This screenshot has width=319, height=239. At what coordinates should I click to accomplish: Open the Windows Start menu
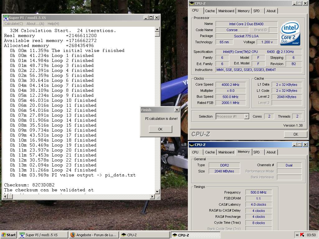point(8,235)
